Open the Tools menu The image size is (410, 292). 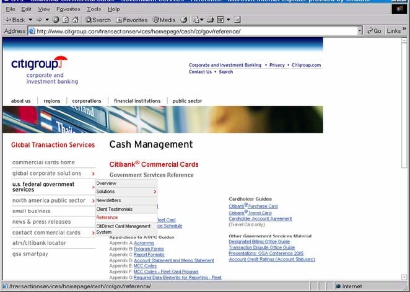tap(94, 9)
